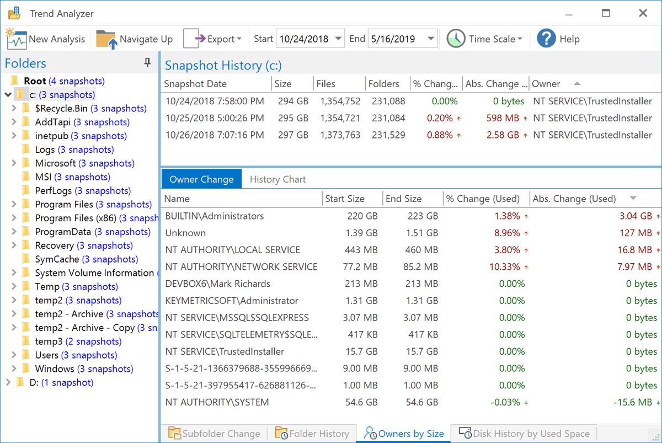Open the Start date dropdown
The height and width of the screenshot is (443, 662).
click(339, 39)
